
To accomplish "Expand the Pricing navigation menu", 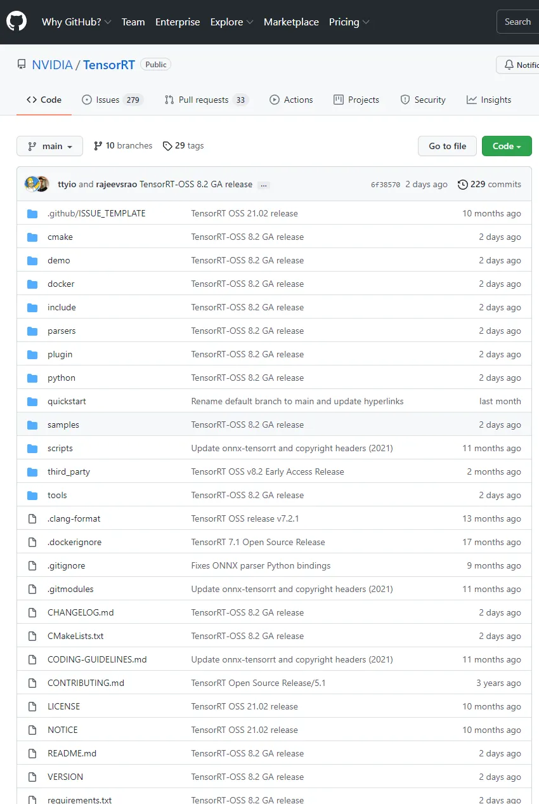I will pyautogui.click(x=349, y=22).
